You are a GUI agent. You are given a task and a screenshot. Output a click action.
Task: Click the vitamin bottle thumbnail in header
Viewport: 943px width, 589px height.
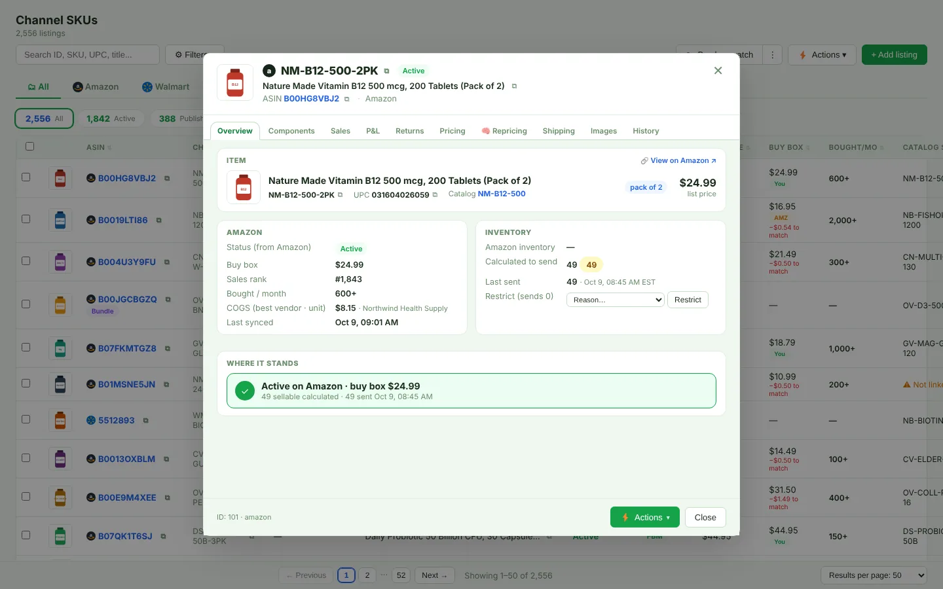[x=235, y=82]
